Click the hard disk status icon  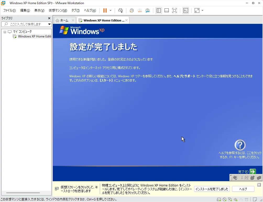(x=219, y=199)
